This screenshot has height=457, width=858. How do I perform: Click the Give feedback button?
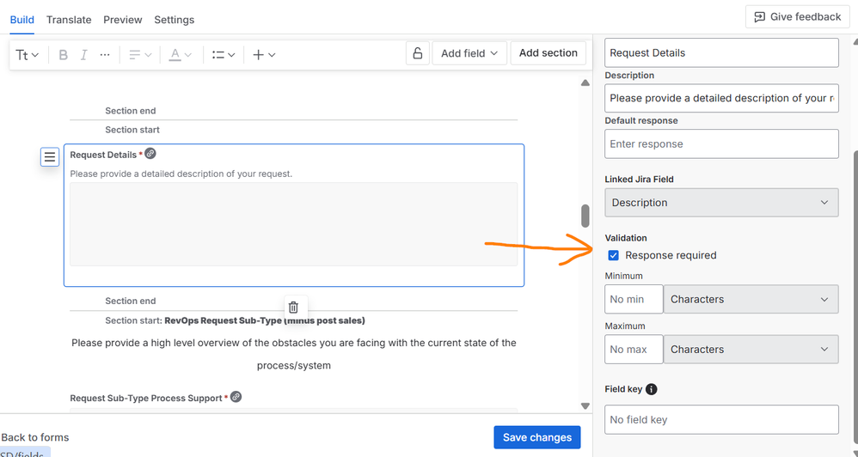point(798,17)
